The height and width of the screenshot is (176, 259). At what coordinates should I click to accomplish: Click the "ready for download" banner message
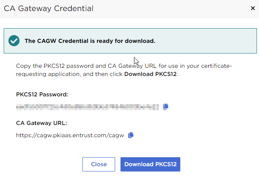(x=90, y=41)
